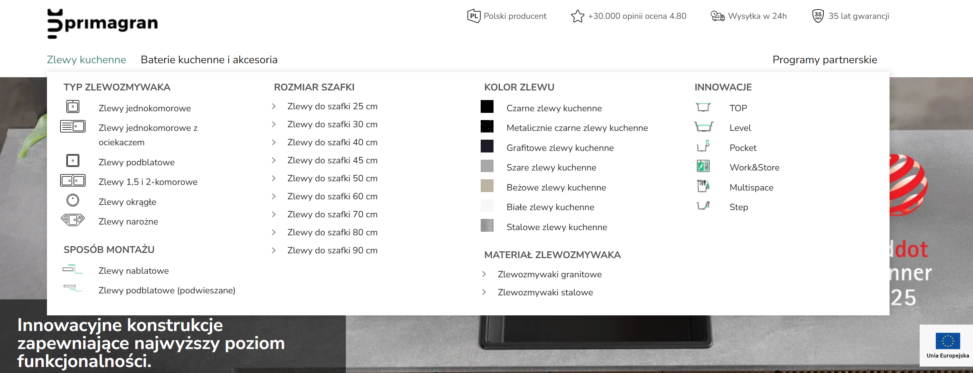Click the countertop-mounted sink icon
The width and height of the screenshot is (973, 373).
73,269
